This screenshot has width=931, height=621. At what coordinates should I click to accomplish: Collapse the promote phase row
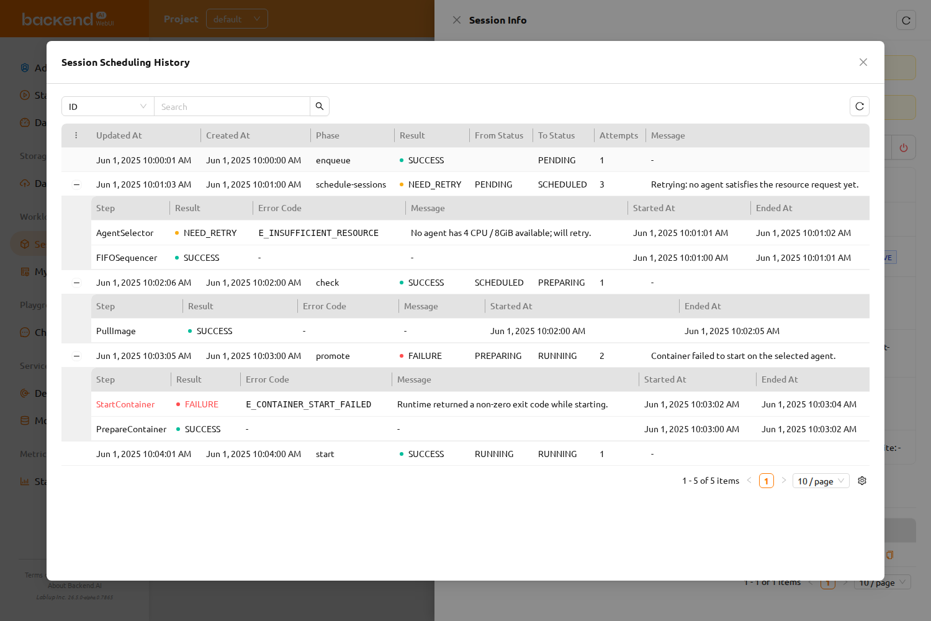[76, 356]
